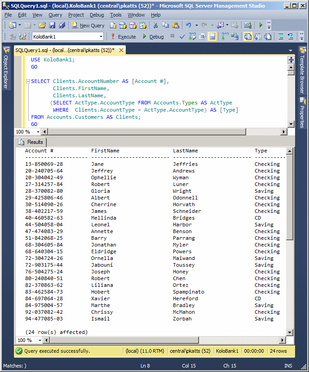Click the Save All icon
The height and width of the screenshot is (372, 309).
point(62,25)
